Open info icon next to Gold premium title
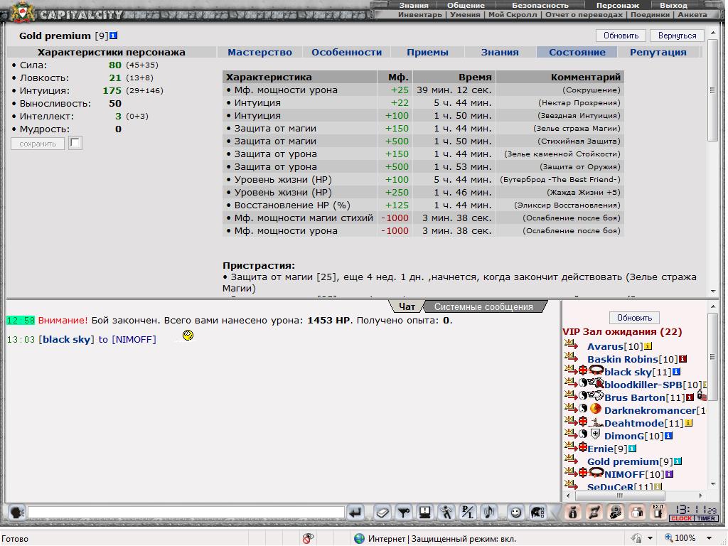728x546 pixels. (114, 36)
